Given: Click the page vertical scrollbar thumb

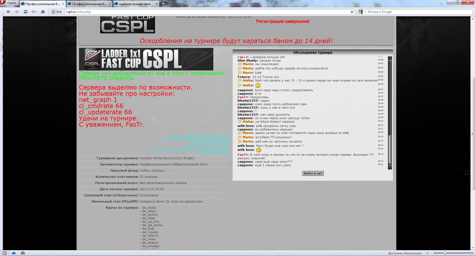Looking at the screenshot, I should 473,134.
